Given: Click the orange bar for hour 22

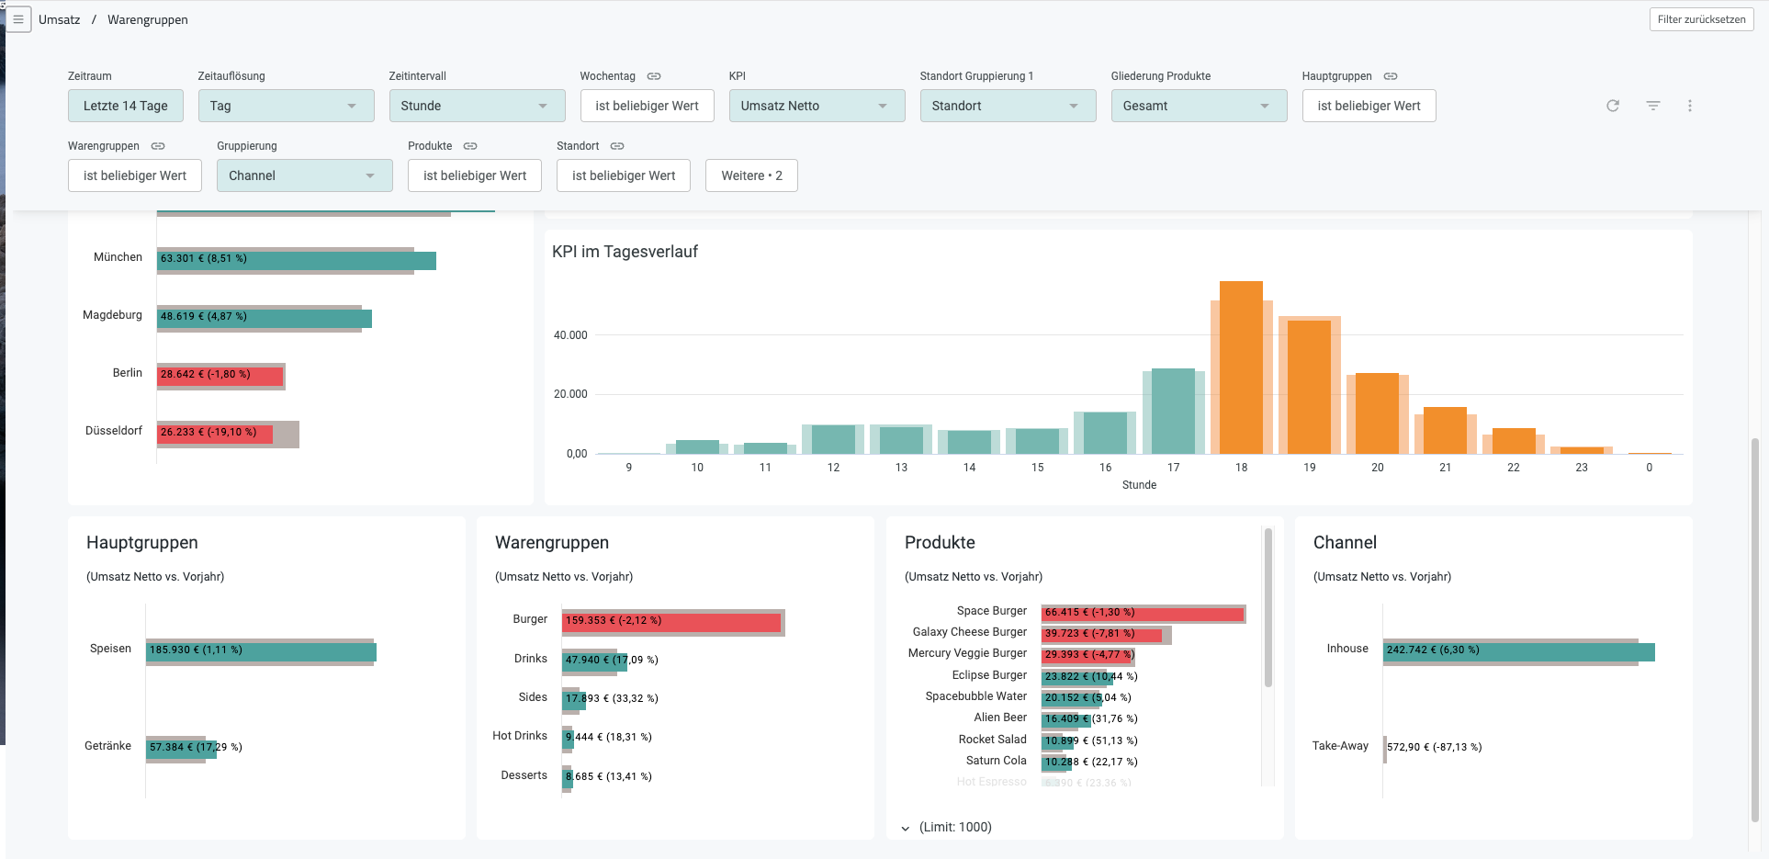Looking at the screenshot, I should tap(1514, 441).
